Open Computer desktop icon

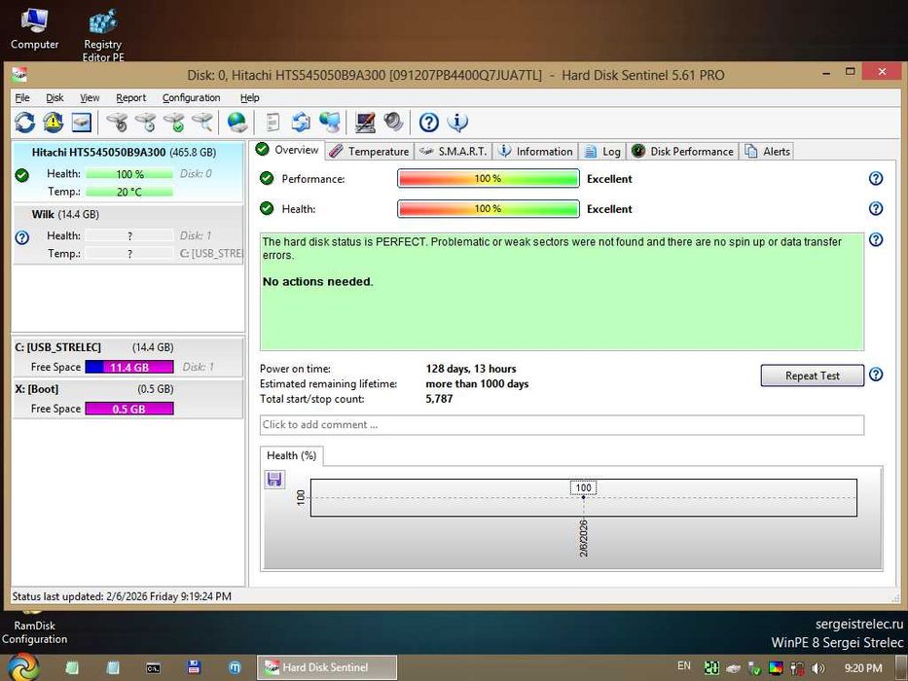click(35, 28)
